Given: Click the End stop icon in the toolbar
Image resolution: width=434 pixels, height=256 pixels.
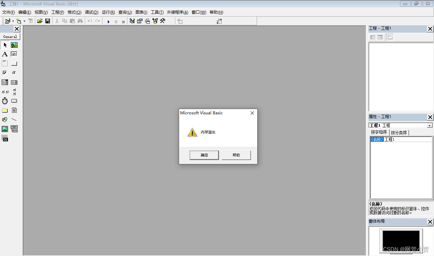Looking at the screenshot, I should tap(123, 21).
